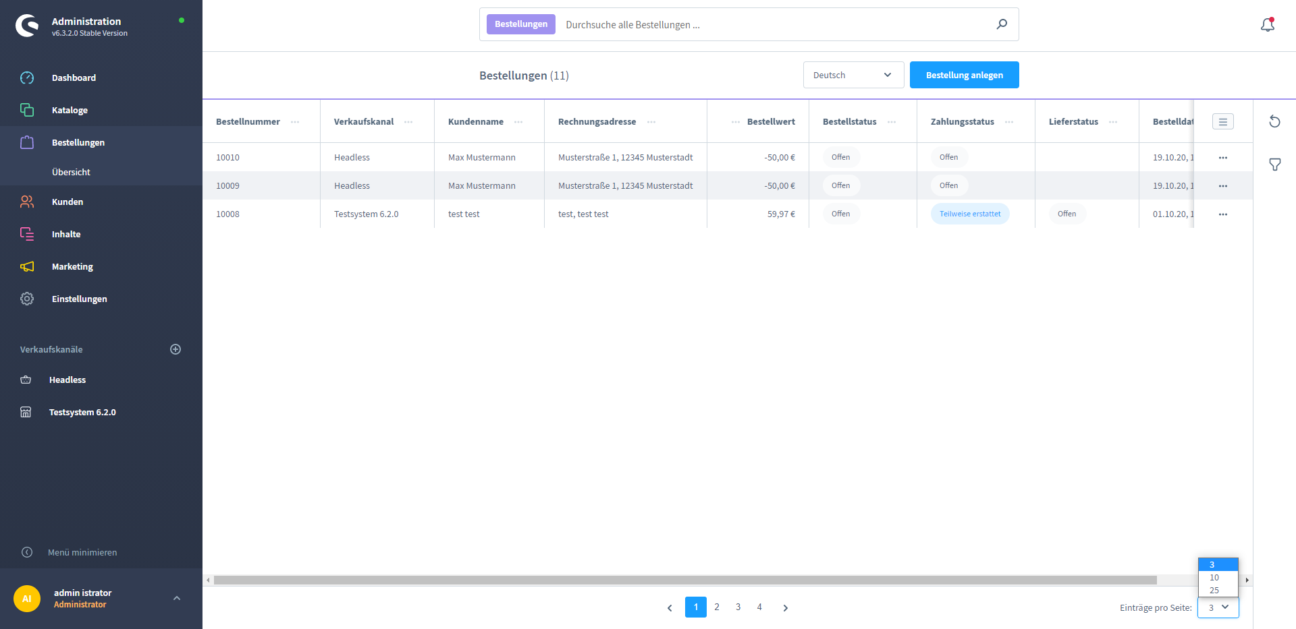Viewport: 1296px width, 629px height.
Task: Click the Bestellung anlegen button
Action: click(x=964, y=75)
